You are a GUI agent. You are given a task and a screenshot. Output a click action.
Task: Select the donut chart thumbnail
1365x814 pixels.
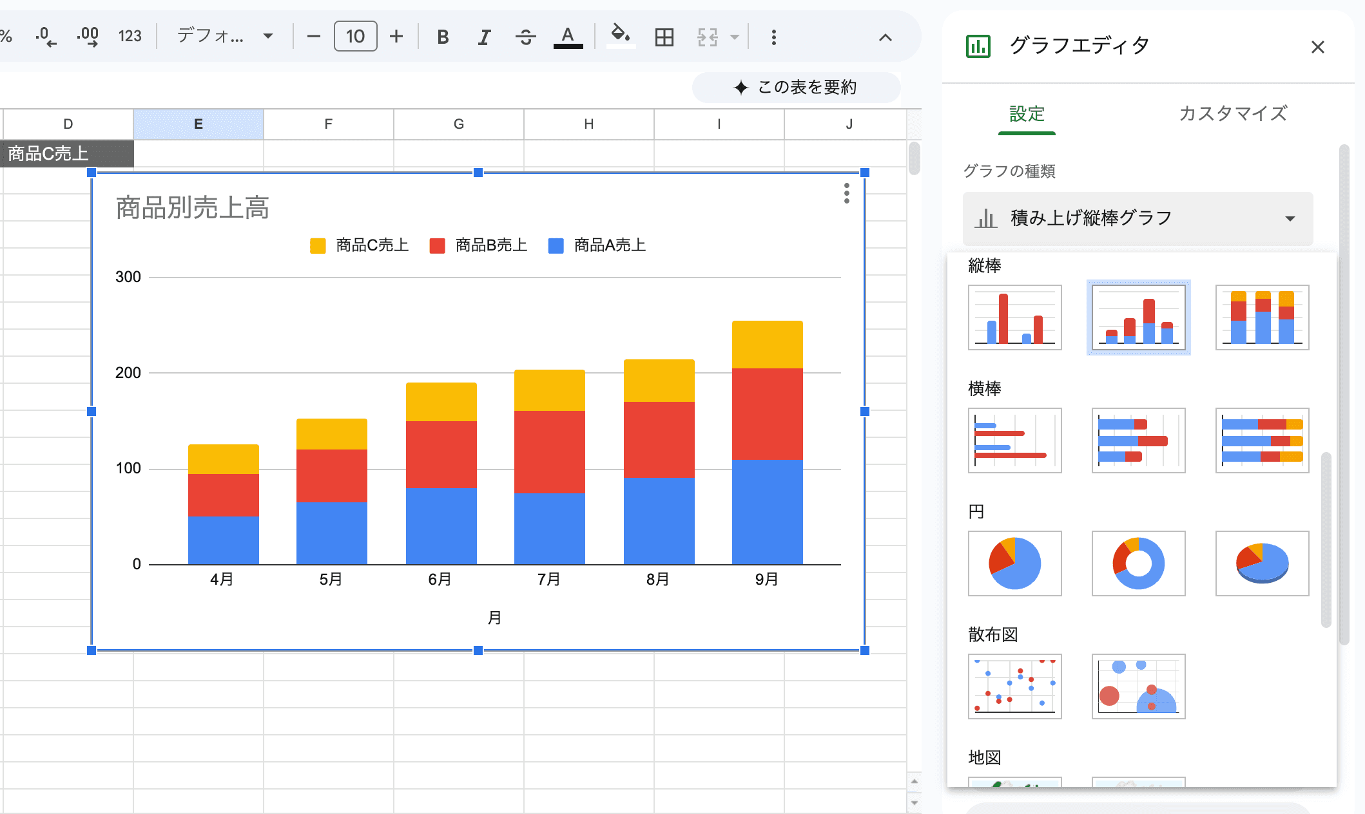pyautogui.click(x=1138, y=563)
